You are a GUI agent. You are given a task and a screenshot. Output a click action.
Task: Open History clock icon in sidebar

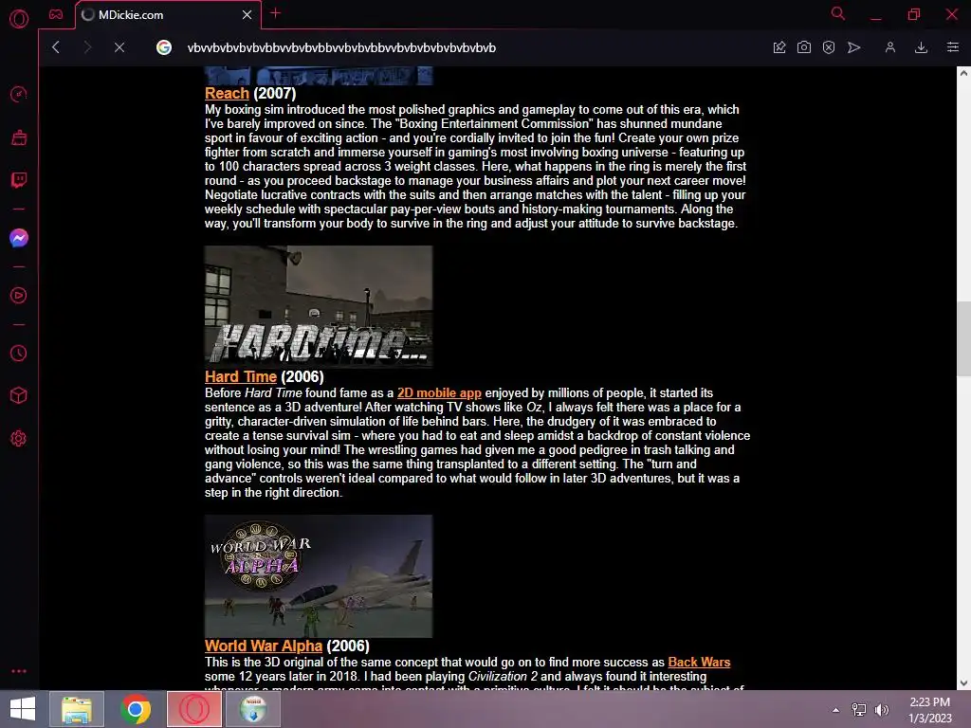[x=19, y=353]
